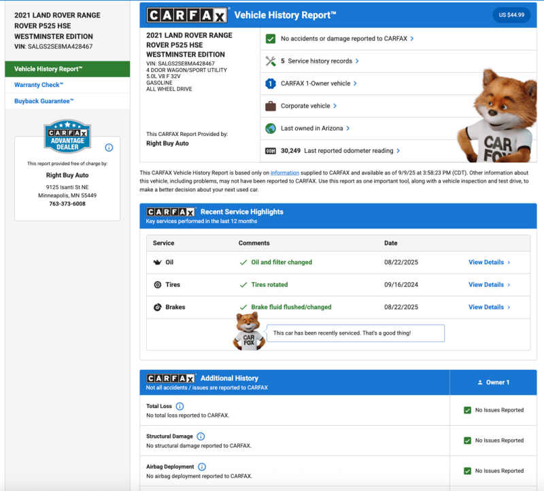Open the Buyback Guarantee sidebar tab

coord(67,101)
